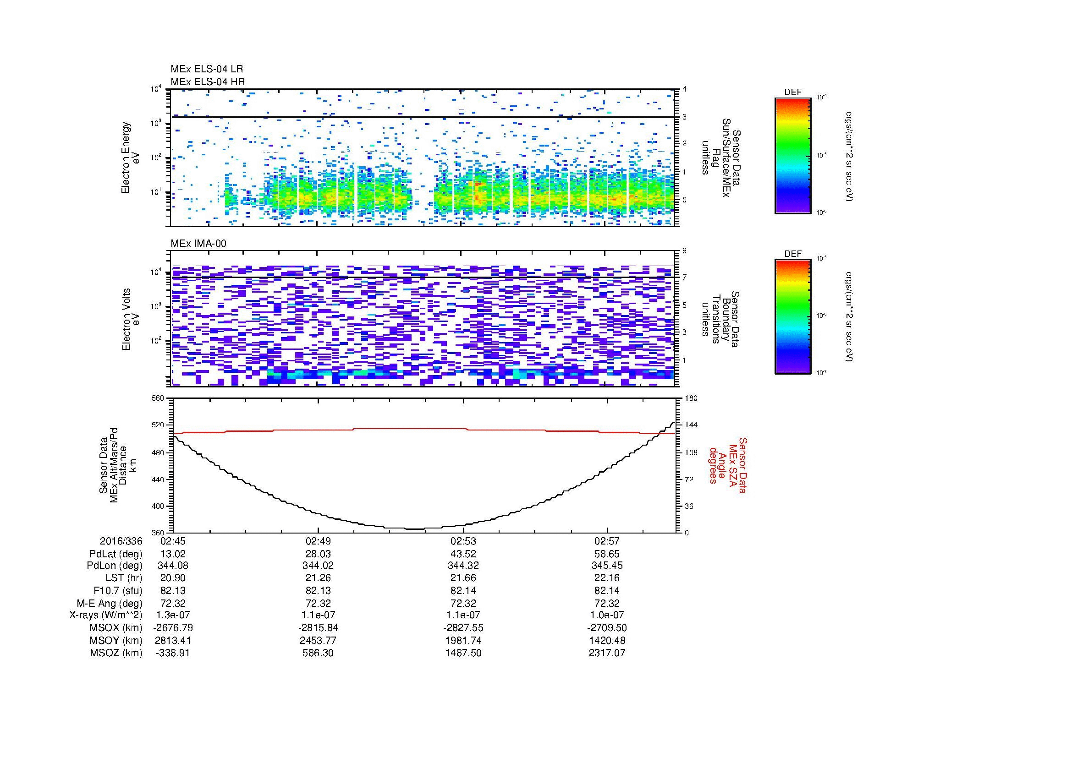Screen dimensions: 1072x757
Task: Click the 'M-E Ang (deg)' row label
Action: click(109, 603)
